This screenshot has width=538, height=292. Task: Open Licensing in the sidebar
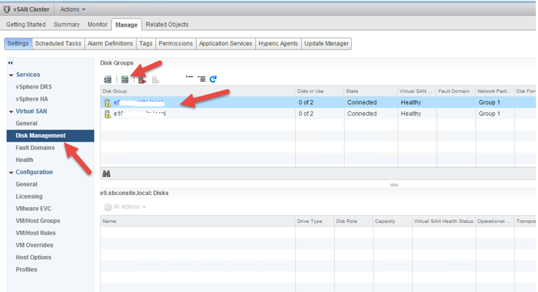pos(29,196)
